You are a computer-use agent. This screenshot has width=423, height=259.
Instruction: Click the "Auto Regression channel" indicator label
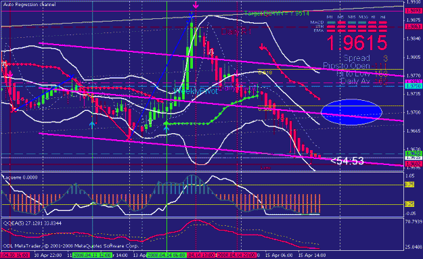coord(29,5)
